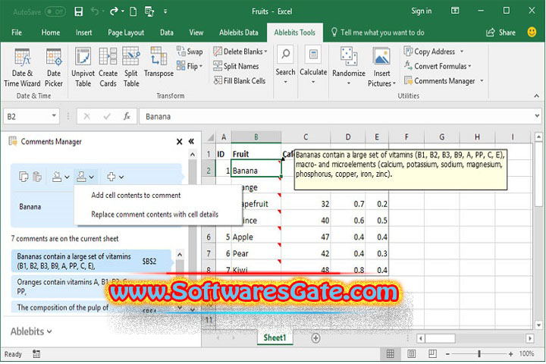Collapse the ribbon using the chevron
The image size is (546, 364).
(x=536, y=96)
